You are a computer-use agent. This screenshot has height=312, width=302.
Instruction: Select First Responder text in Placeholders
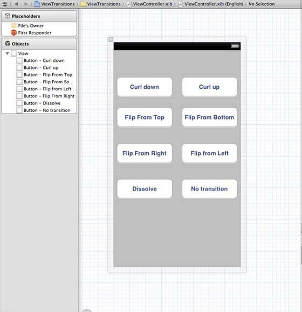35,33
